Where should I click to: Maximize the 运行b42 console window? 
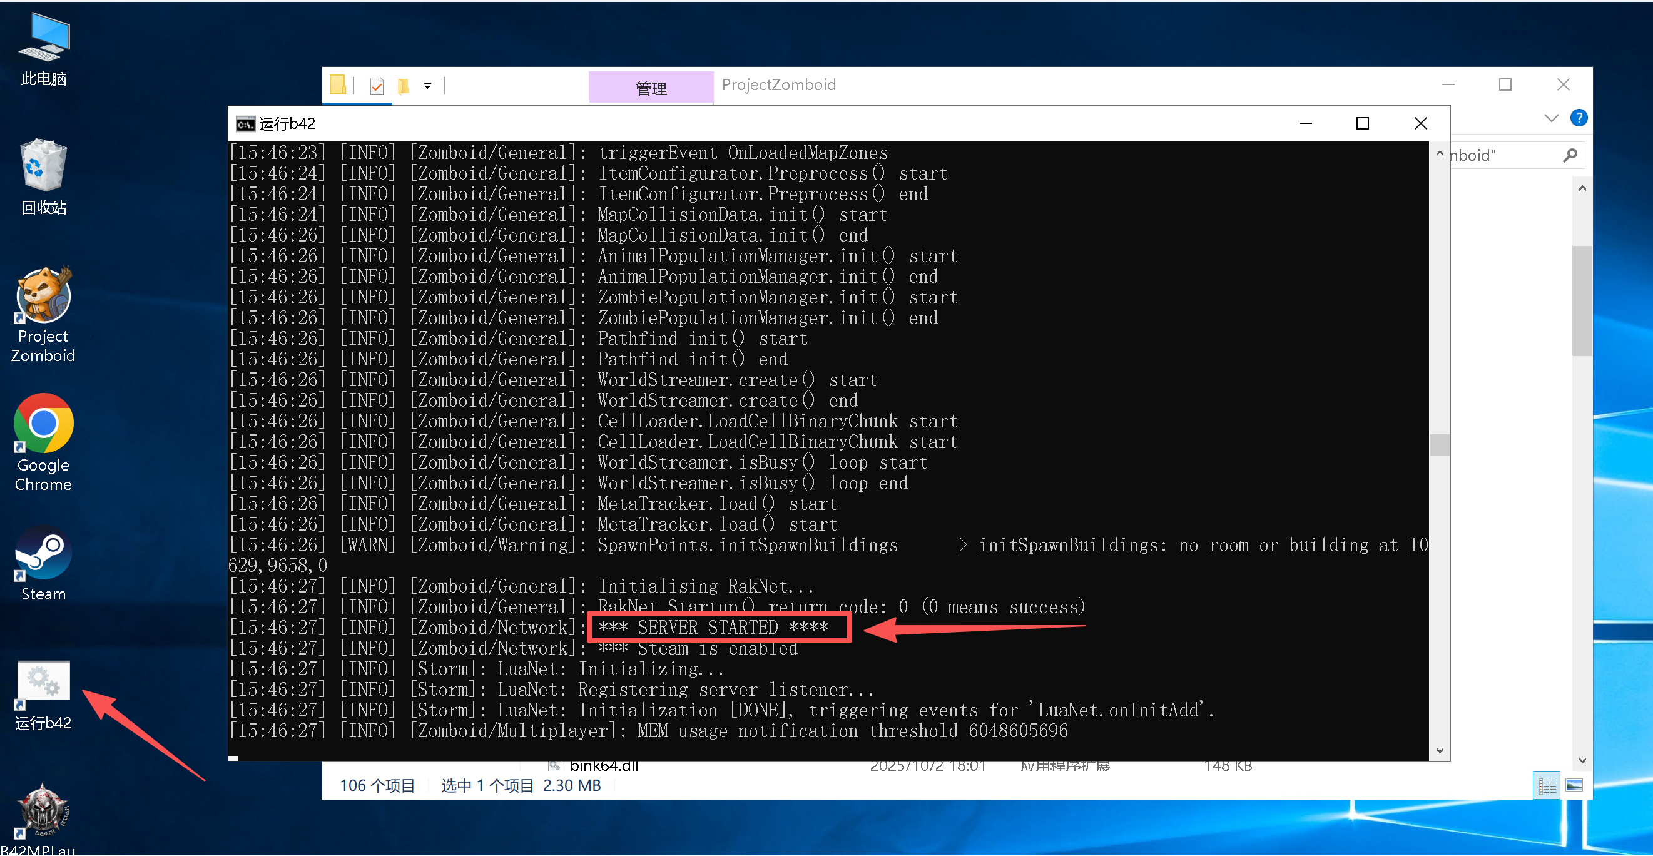1361,123
